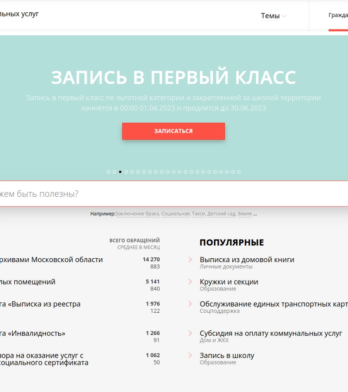Viewport: 348px width, 392px height.
Task: Focus the search field above the examples
Action: 174,194
